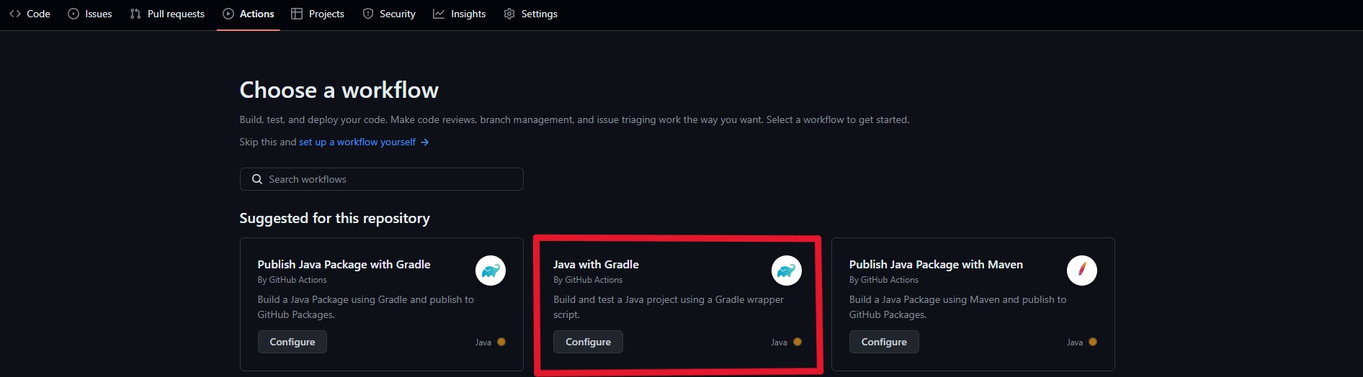The height and width of the screenshot is (377, 1363).
Task: Click the Maven publish description text
Action: click(x=957, y=307)
